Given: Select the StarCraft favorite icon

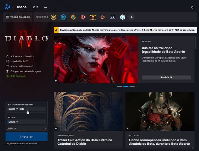Looking at the screenshot, I should pyautogui.click(x=112, y=17).
